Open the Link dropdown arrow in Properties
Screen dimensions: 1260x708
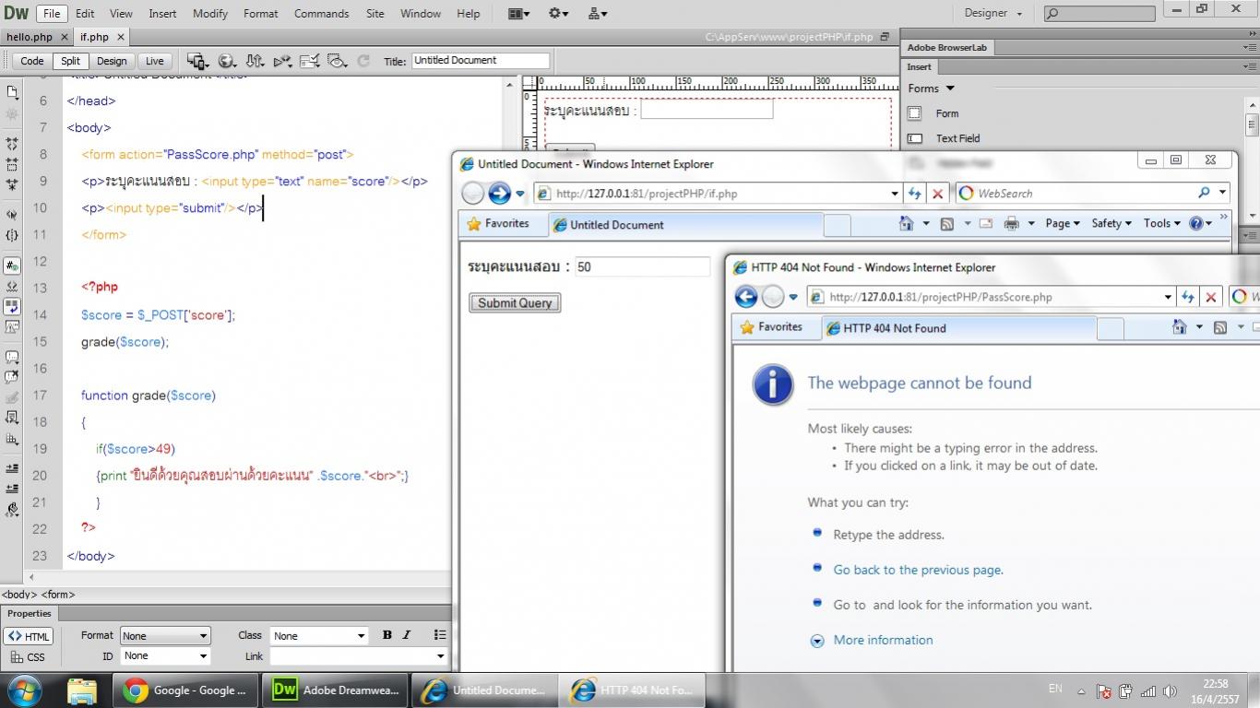click(440, 656)
